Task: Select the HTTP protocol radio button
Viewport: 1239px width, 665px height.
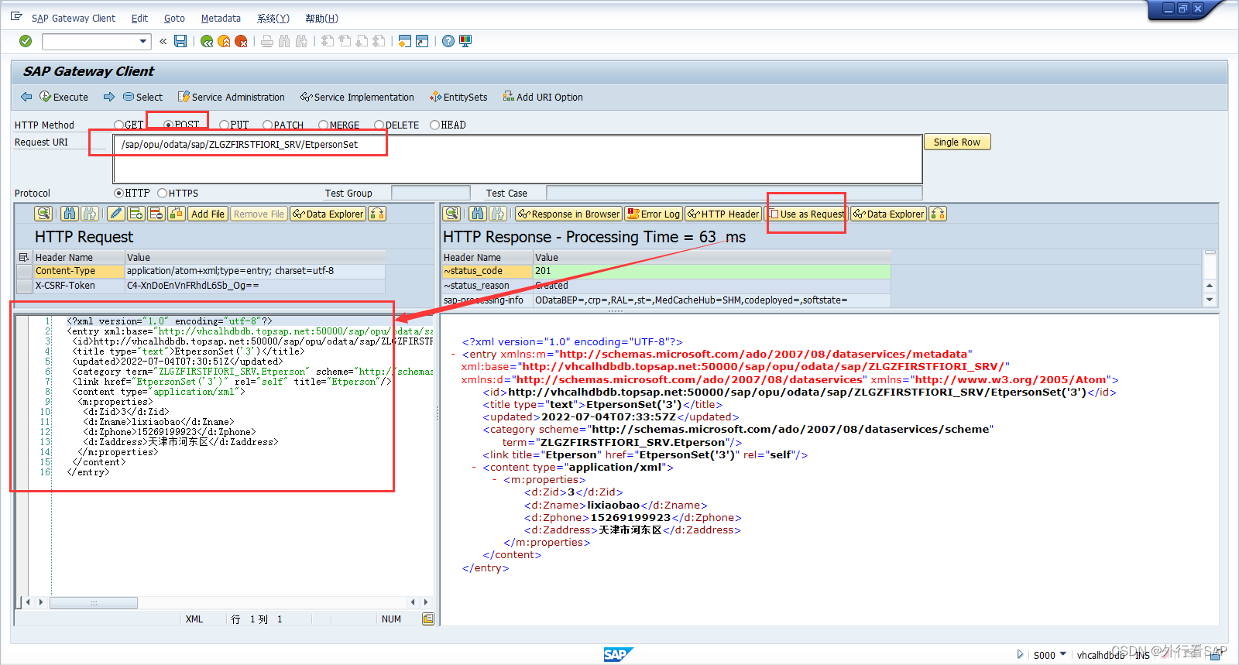Action: point(118,193)
